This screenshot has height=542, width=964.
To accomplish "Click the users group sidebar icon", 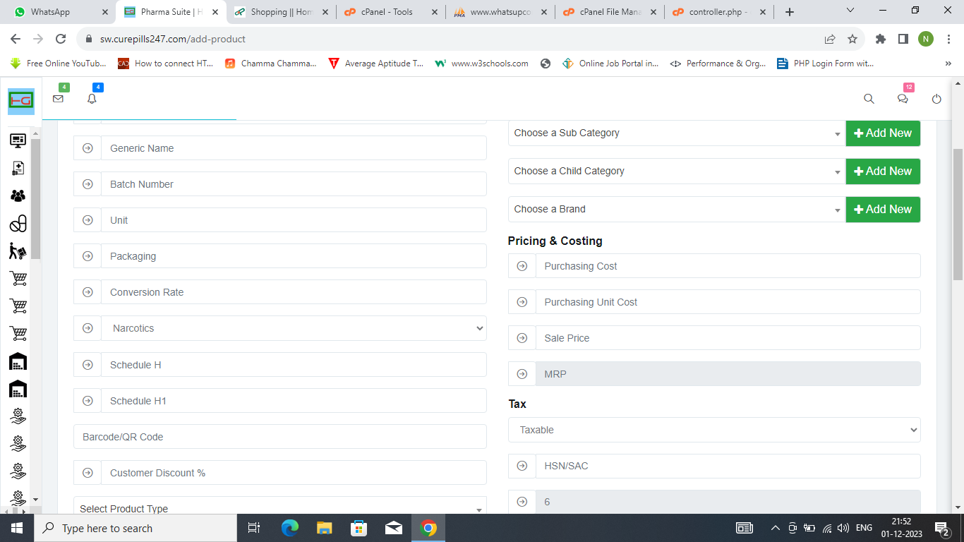I will [x=18, y=195].
